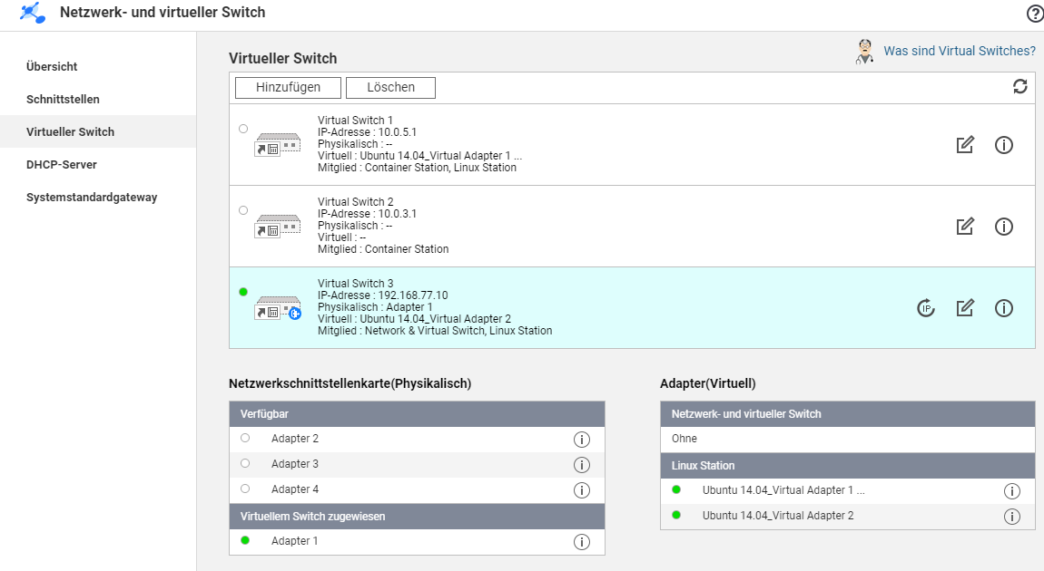Click the Linux Station section header

[848, 465]
